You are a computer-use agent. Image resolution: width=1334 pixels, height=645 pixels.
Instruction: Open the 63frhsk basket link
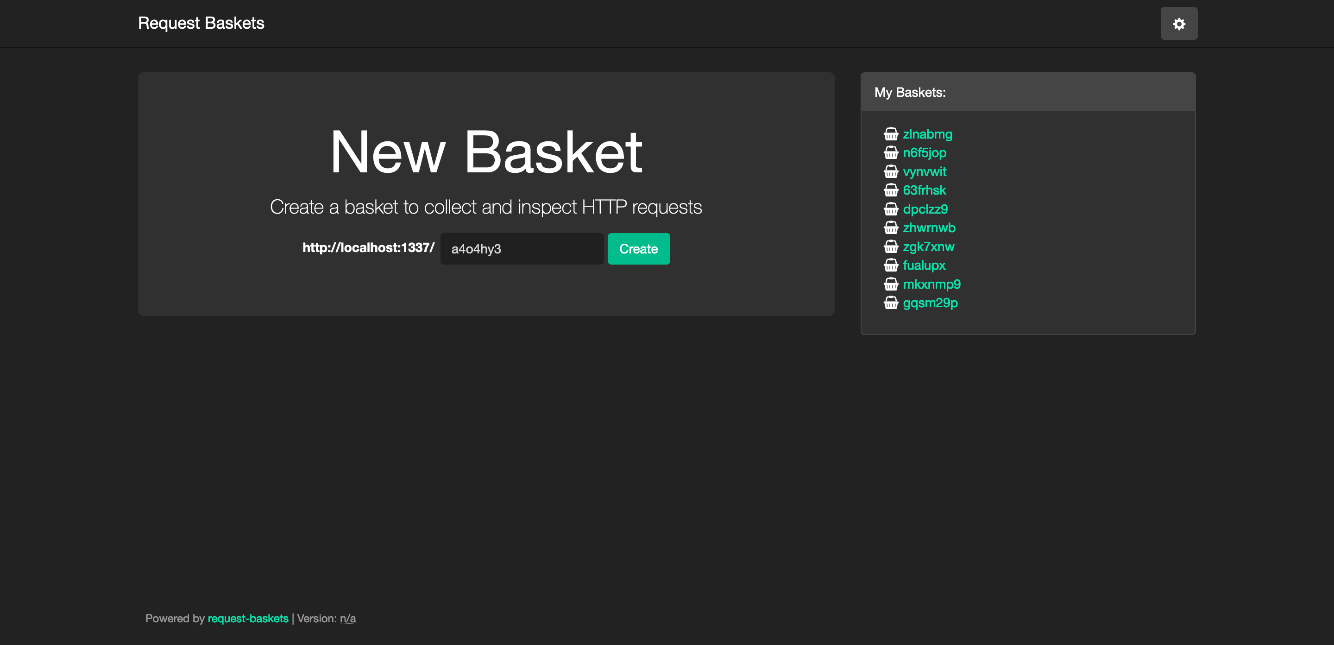[x=924, y=190]
